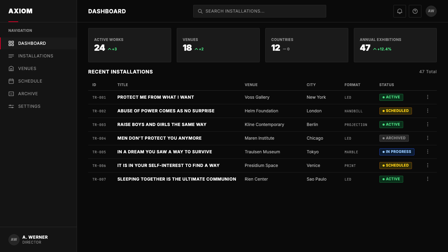Screen dimensions: 448x252
Task: Open the Schedule nav item
Action: tap(38, 81)
